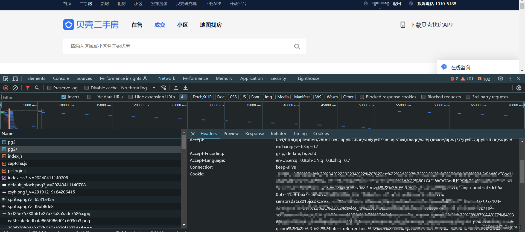Show the 101 warnings count
The width and height of the screenshot is (525, 232).
[467, 79]
